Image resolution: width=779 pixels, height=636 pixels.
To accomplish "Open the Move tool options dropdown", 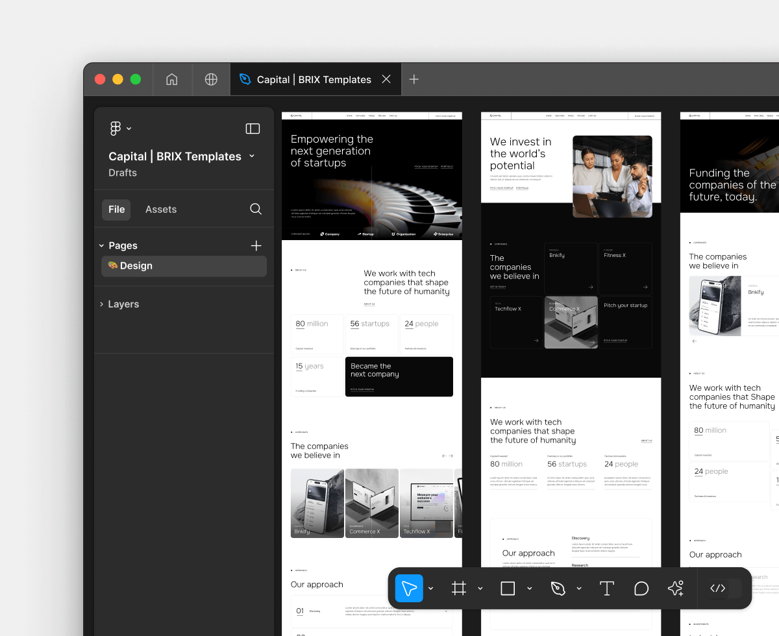I will pos(430,589).
